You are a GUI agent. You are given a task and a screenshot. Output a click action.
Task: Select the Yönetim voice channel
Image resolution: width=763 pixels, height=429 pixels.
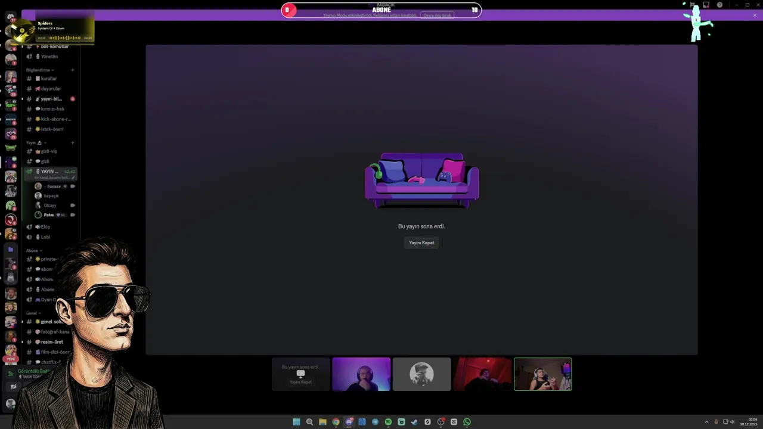50,57
